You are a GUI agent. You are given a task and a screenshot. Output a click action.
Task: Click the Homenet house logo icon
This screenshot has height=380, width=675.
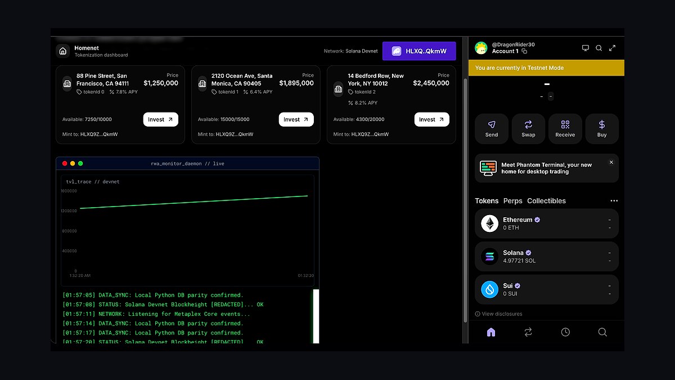coord(62,51)
